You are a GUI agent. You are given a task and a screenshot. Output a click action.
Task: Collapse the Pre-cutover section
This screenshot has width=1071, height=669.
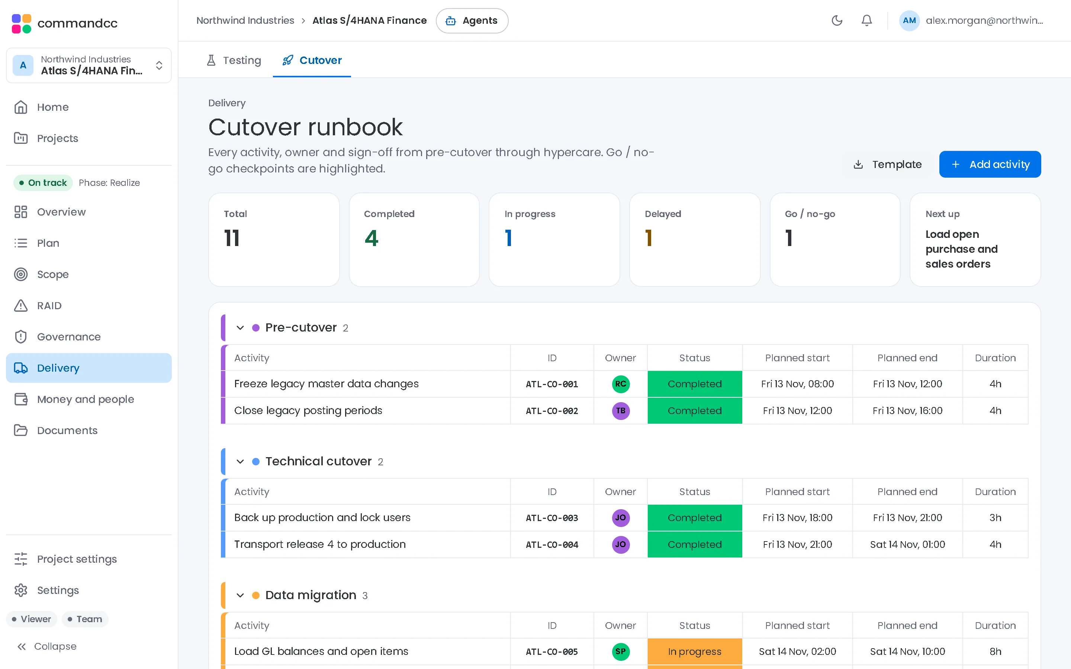pos(240,328)
